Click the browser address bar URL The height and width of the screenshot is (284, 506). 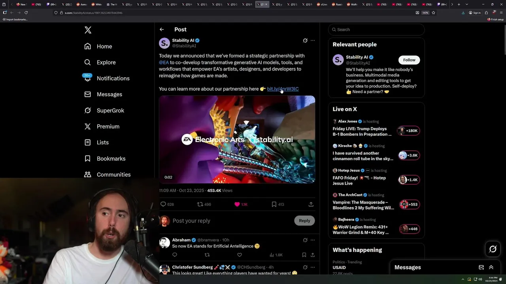point(93,13)
